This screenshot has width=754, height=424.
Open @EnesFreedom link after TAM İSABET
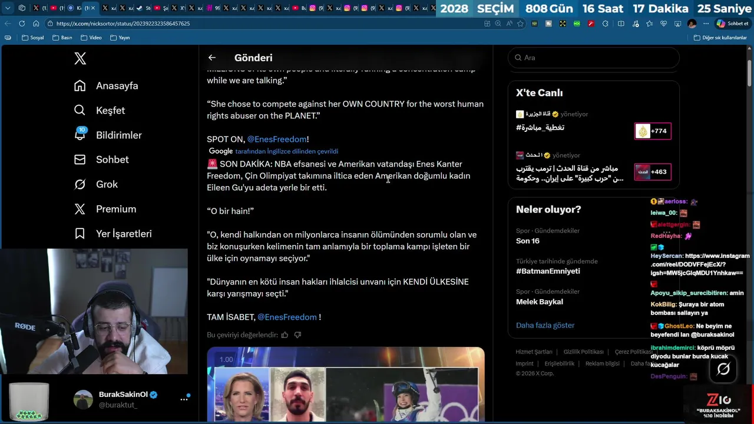287,317
